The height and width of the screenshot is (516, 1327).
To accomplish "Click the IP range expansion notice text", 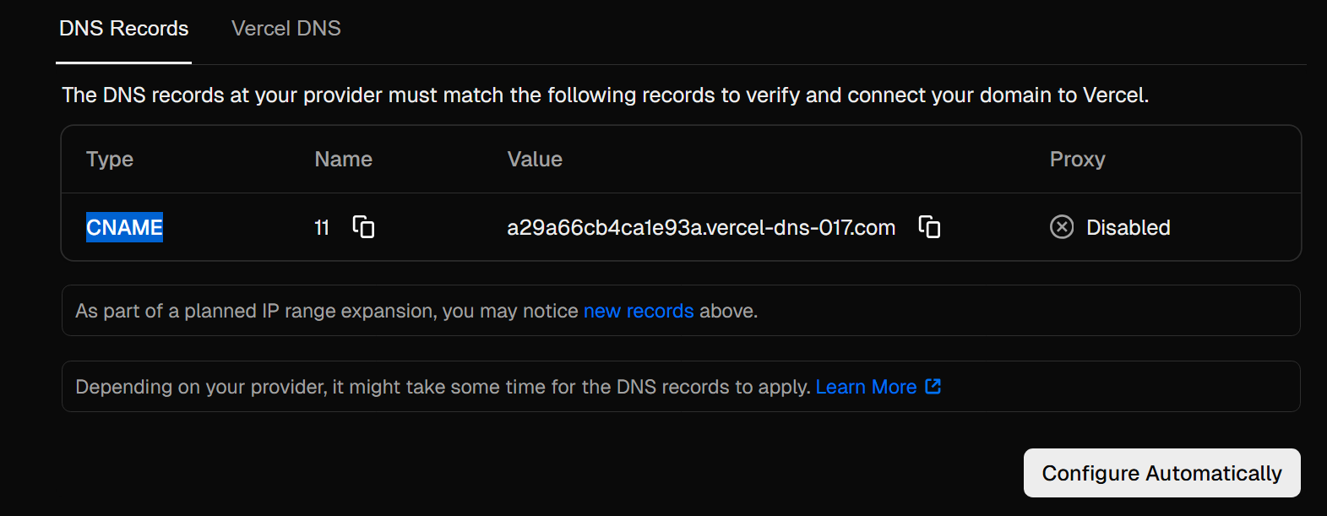I will (326, 312).
